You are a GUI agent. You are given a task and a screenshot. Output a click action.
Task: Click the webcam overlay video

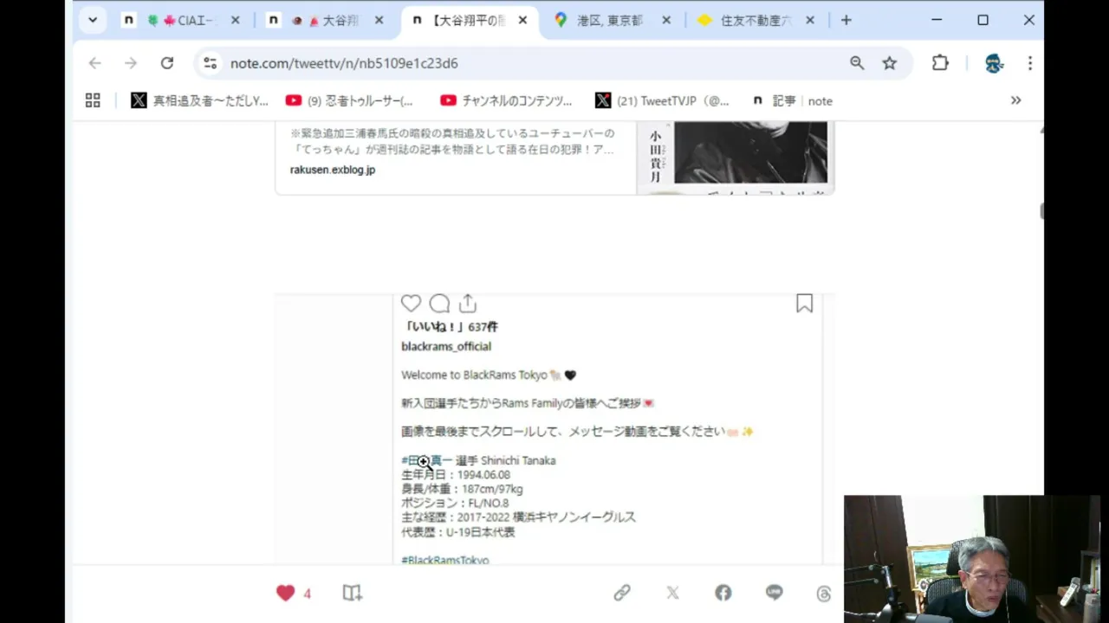972,559
